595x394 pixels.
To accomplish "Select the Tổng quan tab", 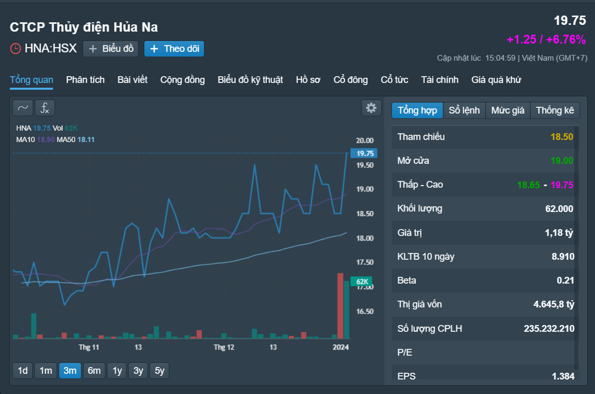I will tap(32, 80).
